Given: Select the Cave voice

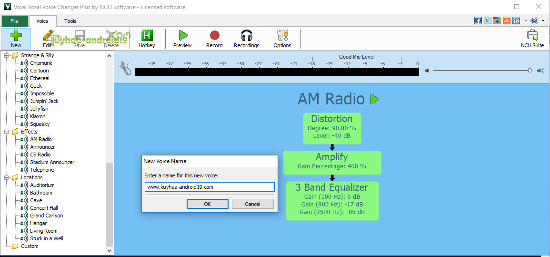Looking at the screenshot, I should pyautogui.click(x=36, y=200).
